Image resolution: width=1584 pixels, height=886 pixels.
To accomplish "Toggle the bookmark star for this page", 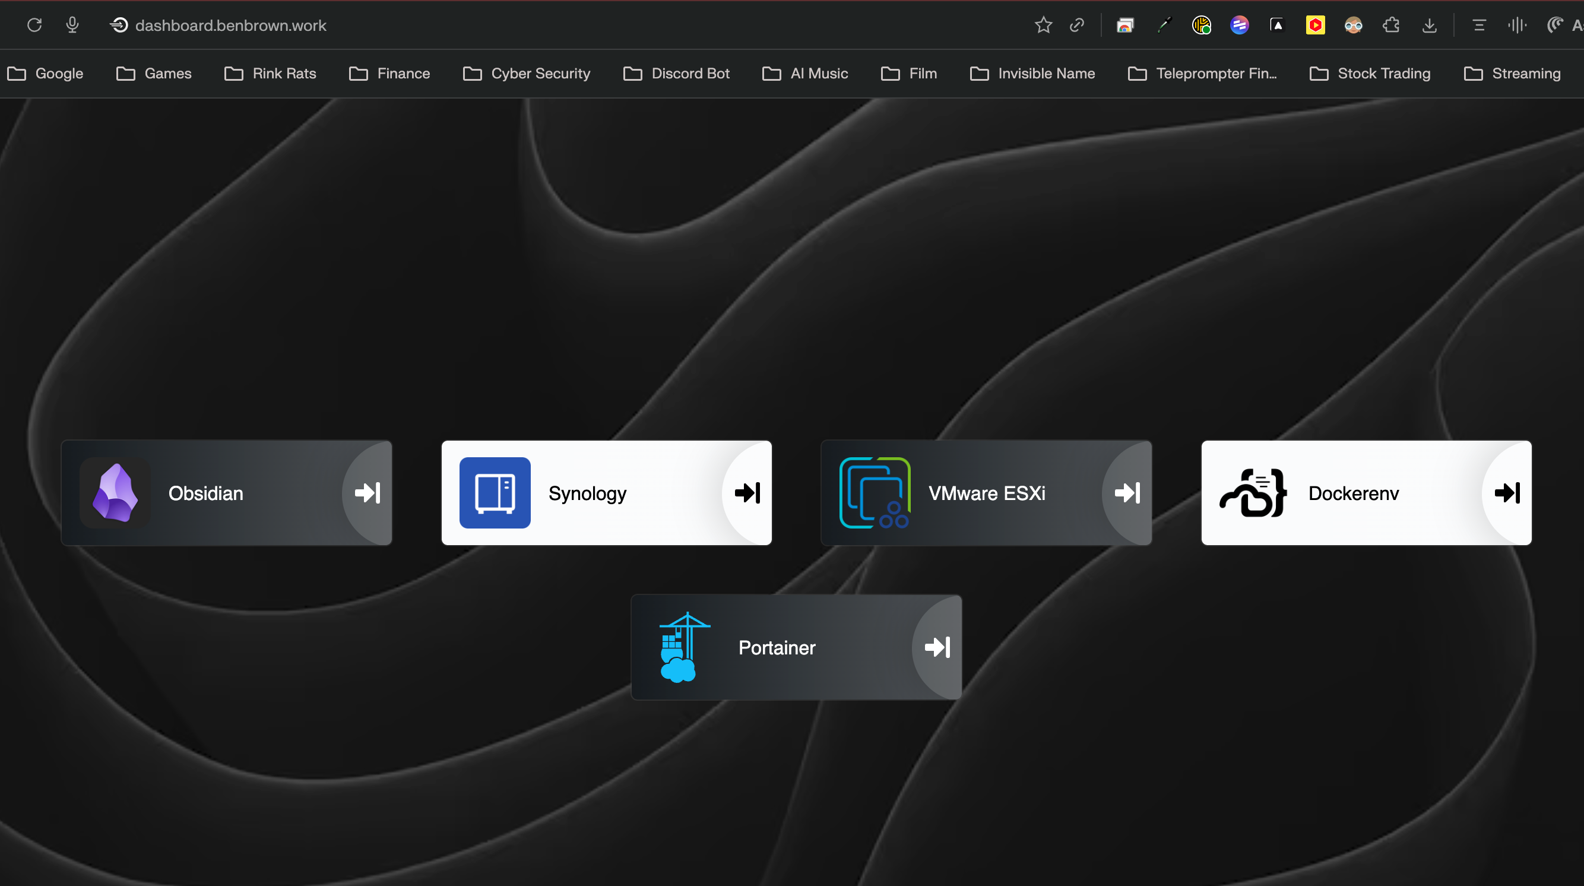I will (1043, 25).
